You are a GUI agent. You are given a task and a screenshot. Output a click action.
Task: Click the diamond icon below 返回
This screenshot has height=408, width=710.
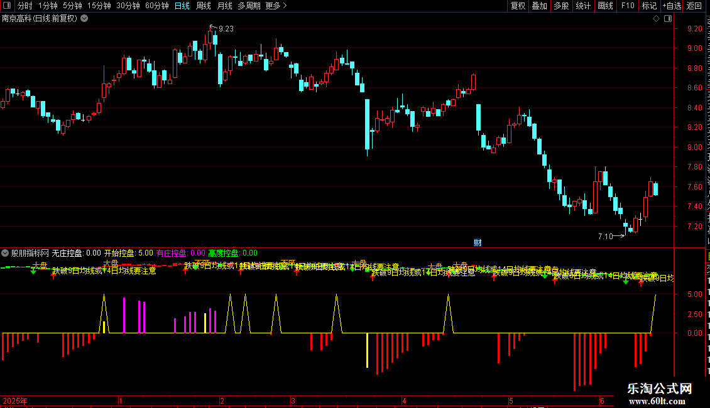click(656, 19)
